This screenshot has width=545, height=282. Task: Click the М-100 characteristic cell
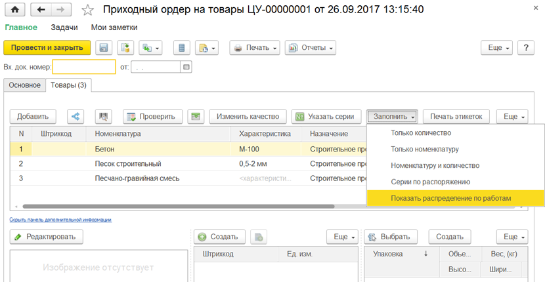265,150
